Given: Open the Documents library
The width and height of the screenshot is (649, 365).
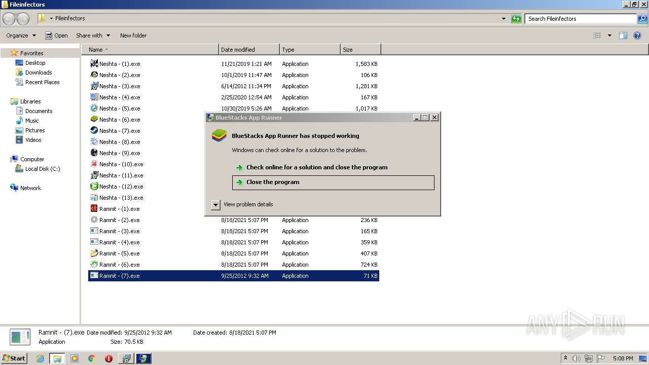Looking at the screenshot, I should (x=39, y=111).
